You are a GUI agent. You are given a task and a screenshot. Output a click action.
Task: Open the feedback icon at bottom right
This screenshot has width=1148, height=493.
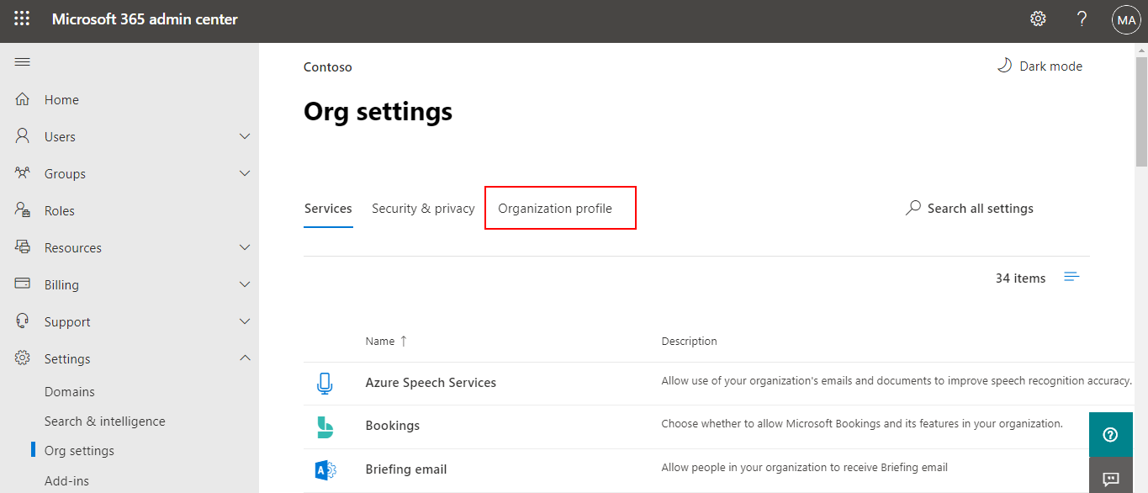pyautogui.click(x=1110, y=478)
